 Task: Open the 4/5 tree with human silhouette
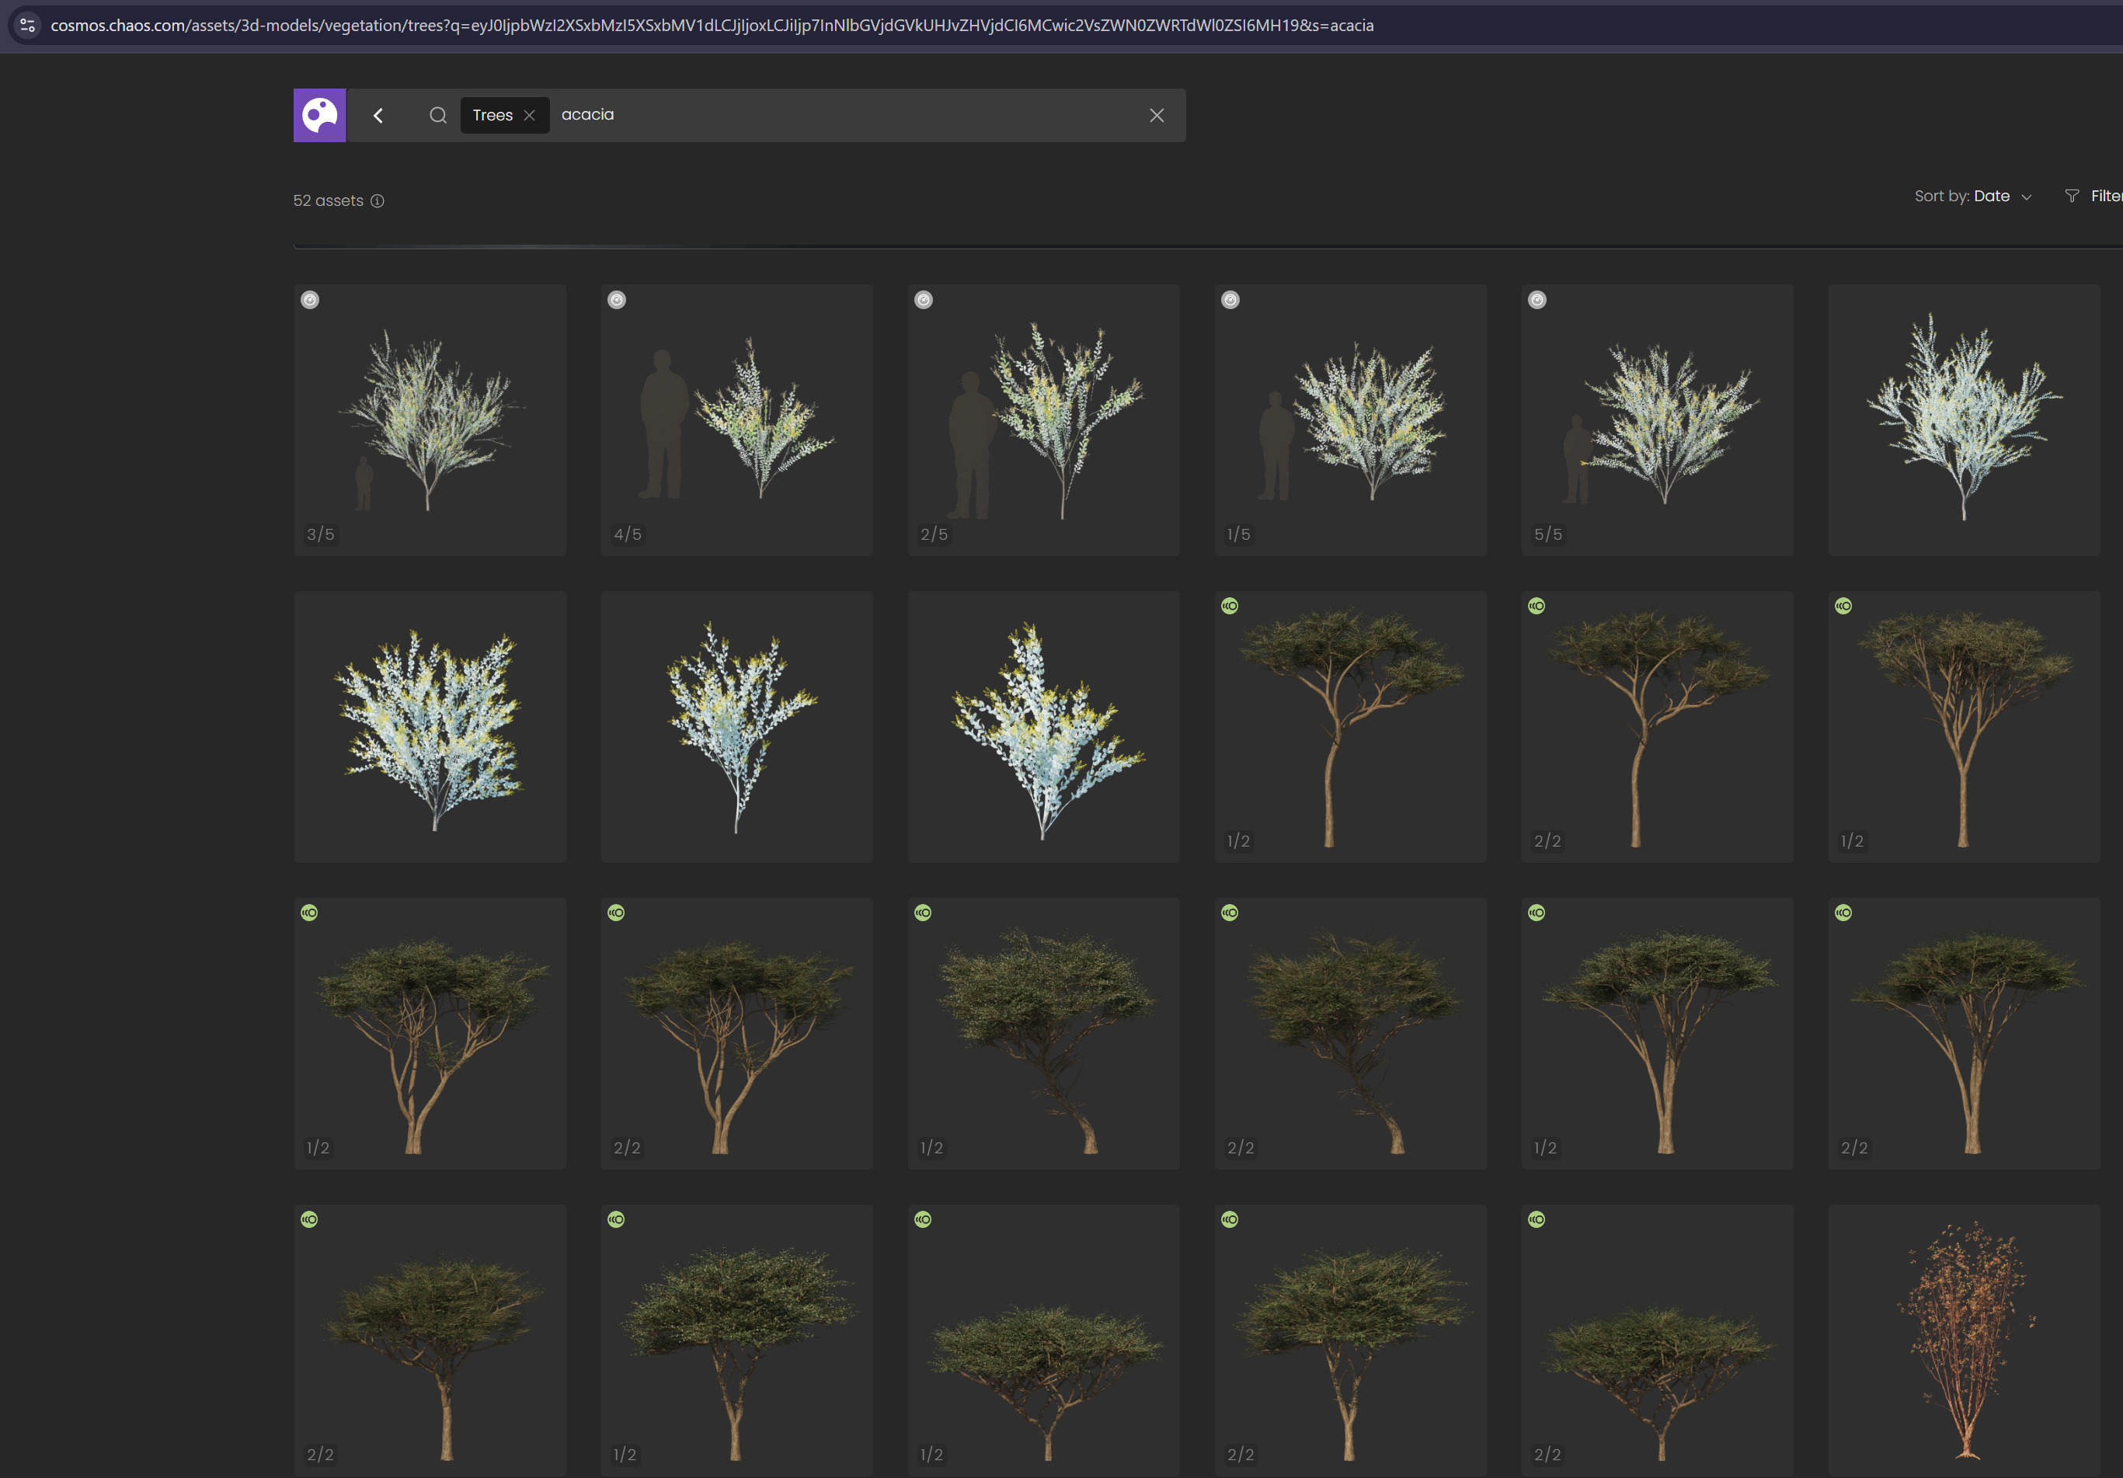(x=736, y=421)
